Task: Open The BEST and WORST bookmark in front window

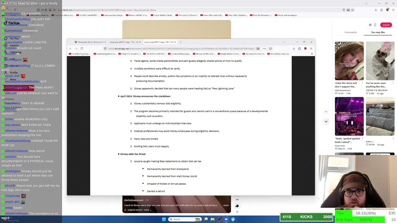Action: [154, 54]
